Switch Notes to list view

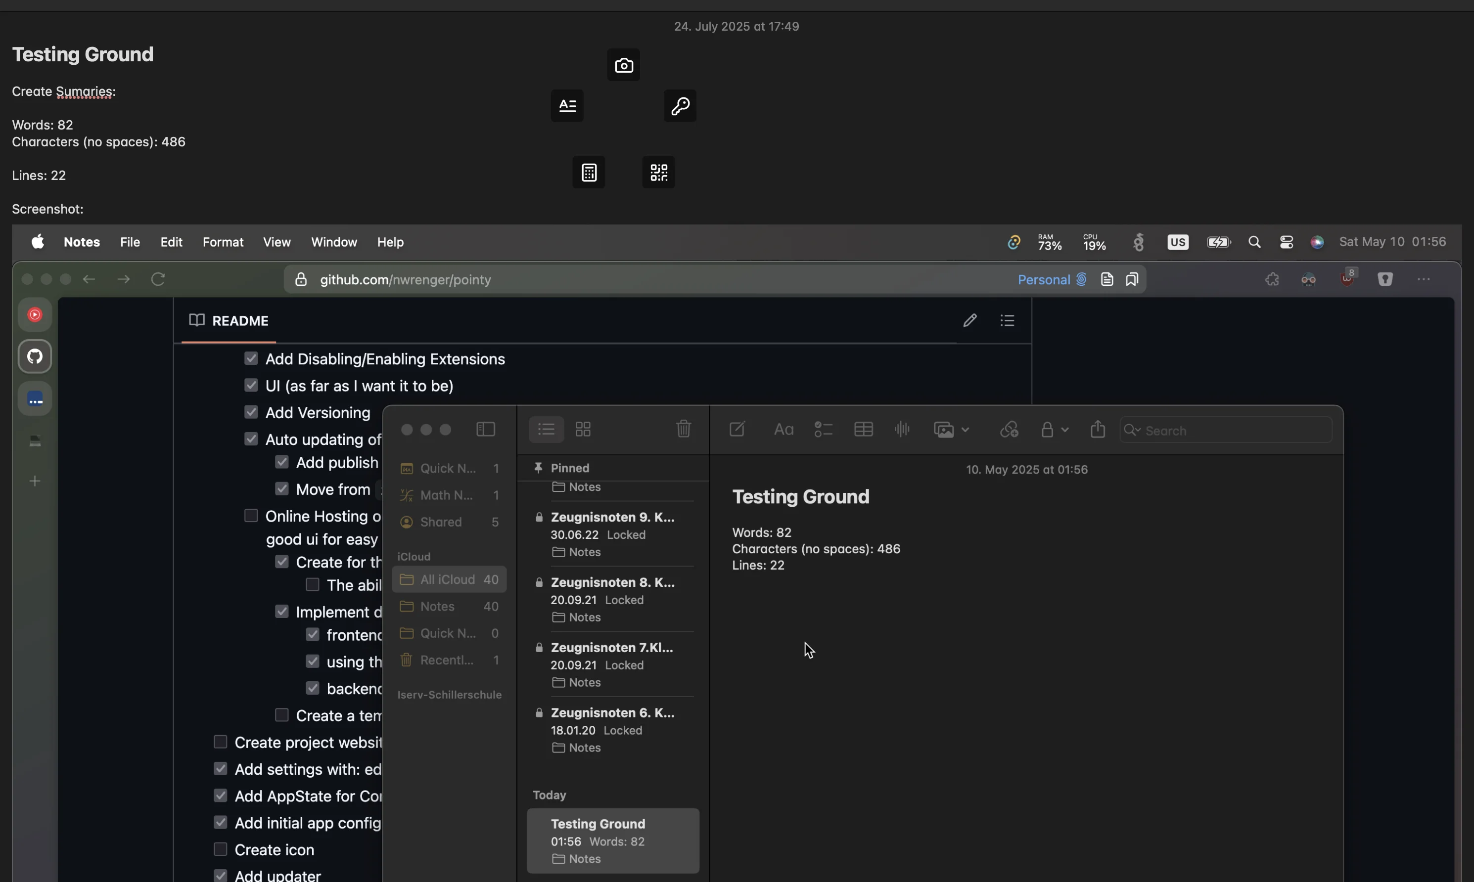(547, 429)
